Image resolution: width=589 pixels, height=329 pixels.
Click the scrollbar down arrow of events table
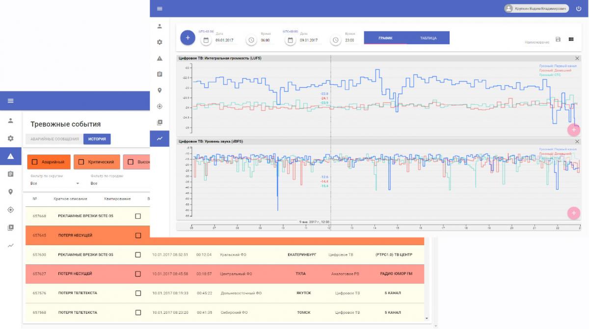pos(427,319)
